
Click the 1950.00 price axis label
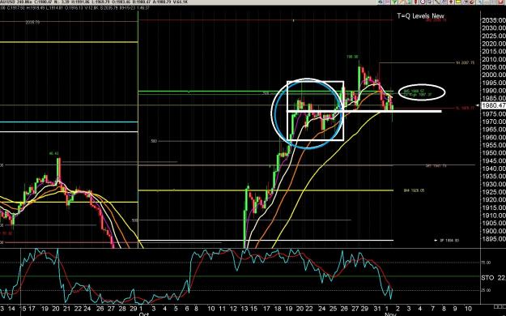pos(494,153)
